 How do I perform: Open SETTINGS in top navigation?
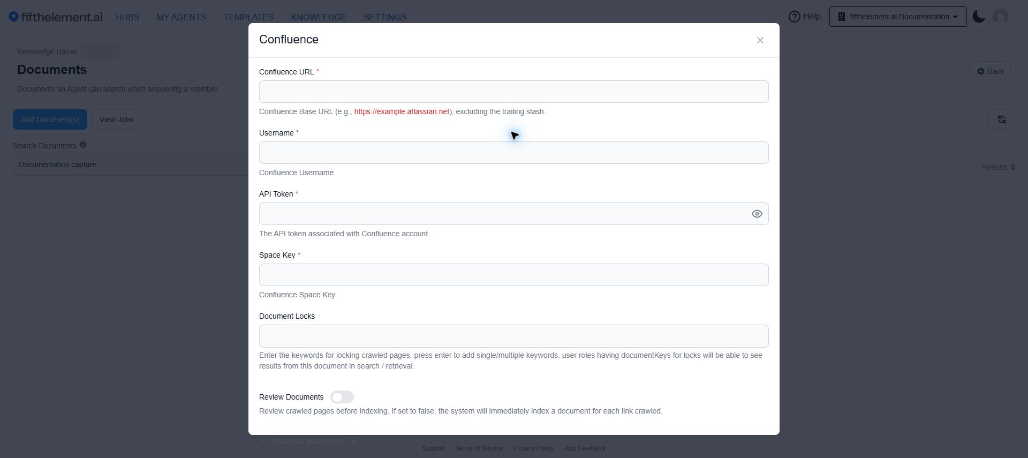click(385, 17)
